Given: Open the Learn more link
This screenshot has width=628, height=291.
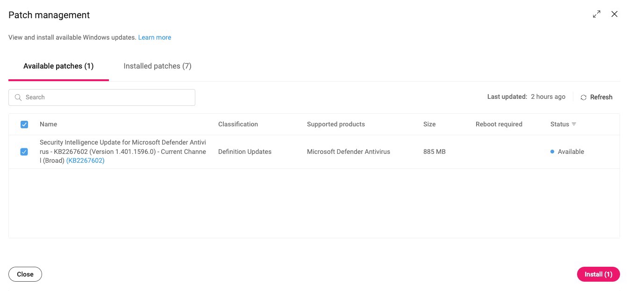Looking at the screenshot, I should tap(155, 37).
